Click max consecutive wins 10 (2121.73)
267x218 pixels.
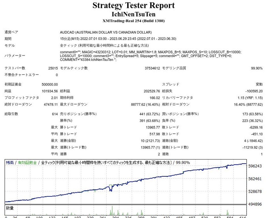coord(150,141)
